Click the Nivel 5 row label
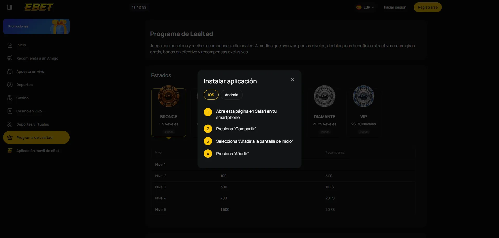The image size is (499, 238). tap(161, 210)
